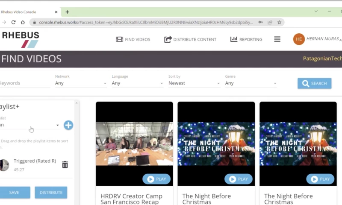Reload the page in browser

tap(14, 22)
